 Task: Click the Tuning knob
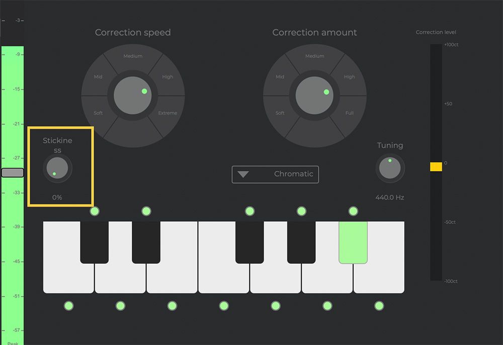pyautogui.click(x=390, y=168)
